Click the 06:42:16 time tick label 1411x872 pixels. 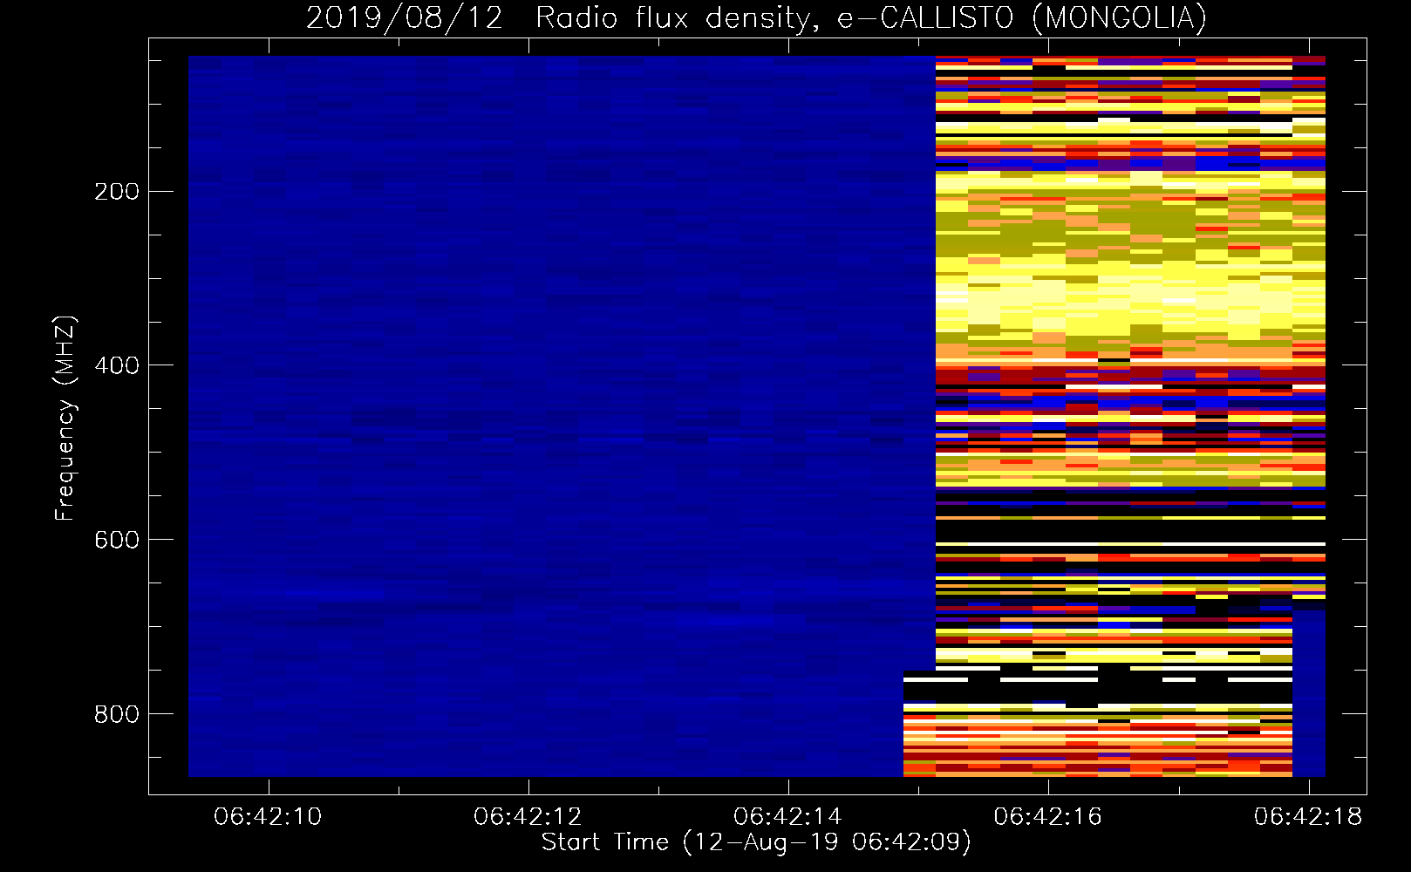click(1047, 816)
